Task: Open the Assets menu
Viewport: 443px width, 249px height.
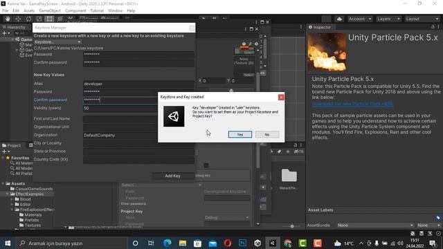Action: click(29, 11)
